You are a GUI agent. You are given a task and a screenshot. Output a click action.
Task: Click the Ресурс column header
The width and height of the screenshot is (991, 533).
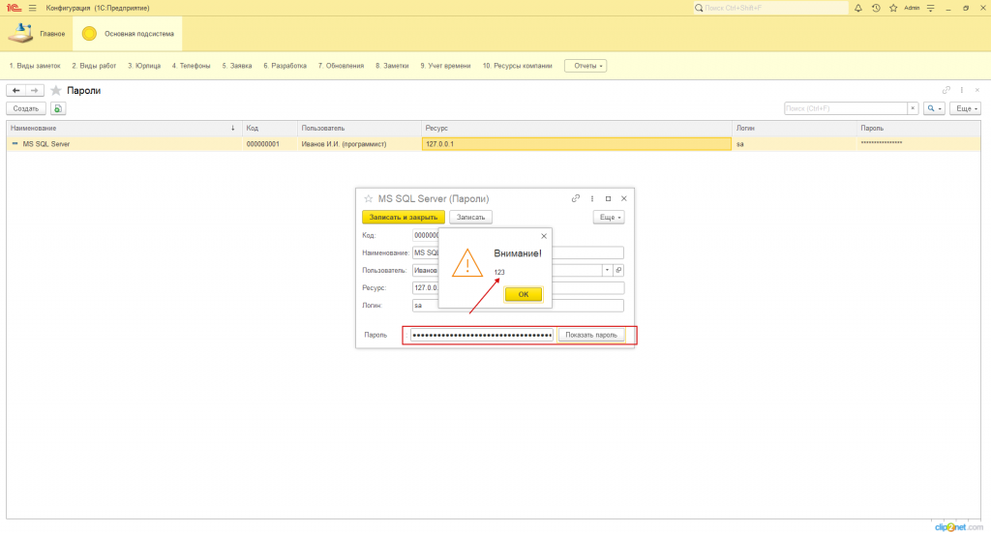pyautogui.click(x=577, y=129)
